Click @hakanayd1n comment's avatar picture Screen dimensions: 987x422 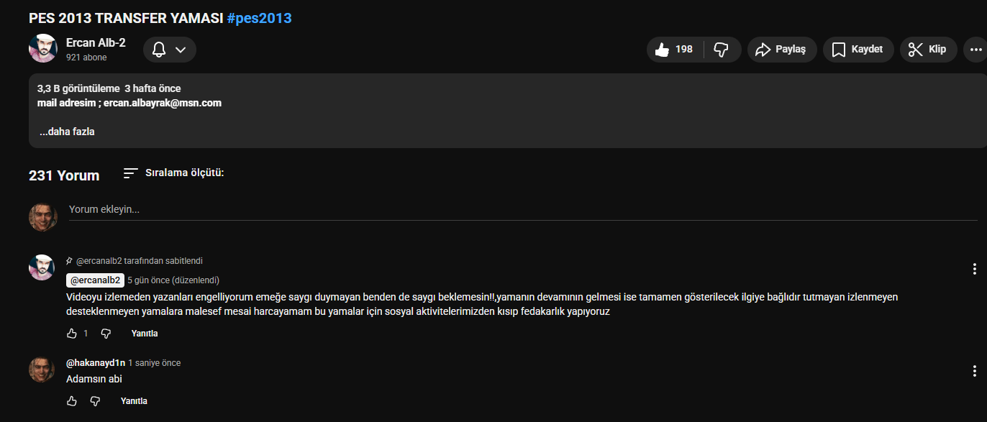(x=42, y=370)
